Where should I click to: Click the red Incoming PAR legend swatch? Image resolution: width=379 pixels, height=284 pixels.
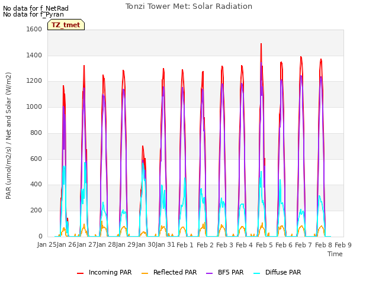pyautogui.click(x=81, y=273)
